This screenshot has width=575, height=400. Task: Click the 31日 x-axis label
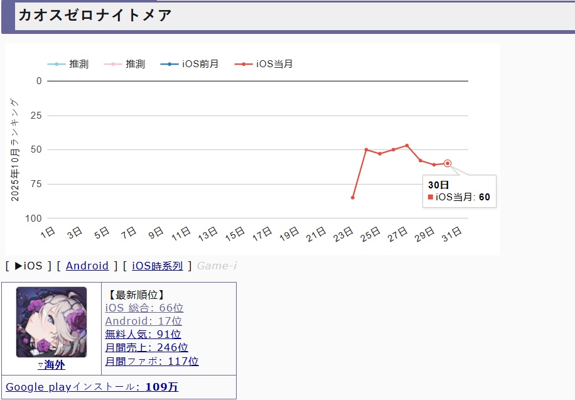pos(451,234)
